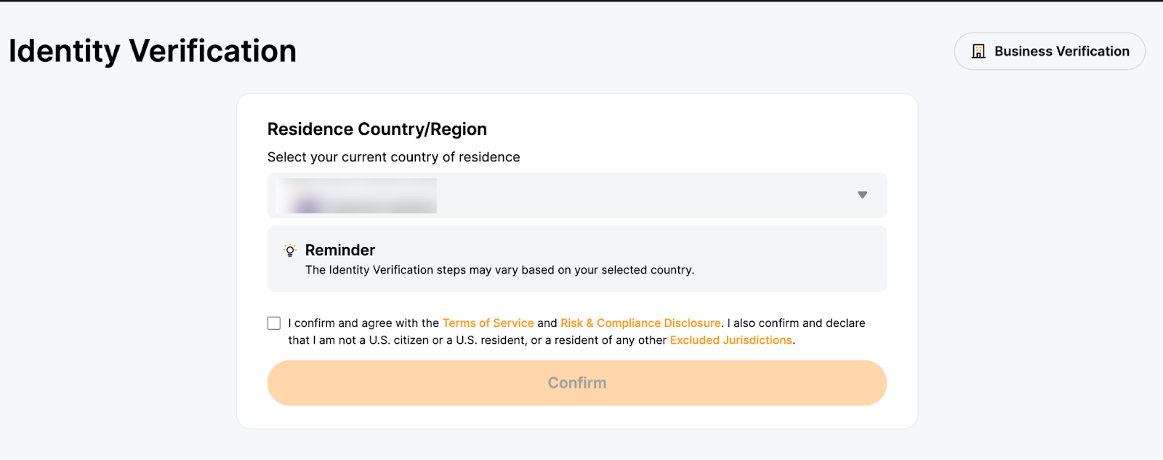Click the "Select your current country" label
The width and height of the screenshot is (1163, 460).
[x=393, y=157]
